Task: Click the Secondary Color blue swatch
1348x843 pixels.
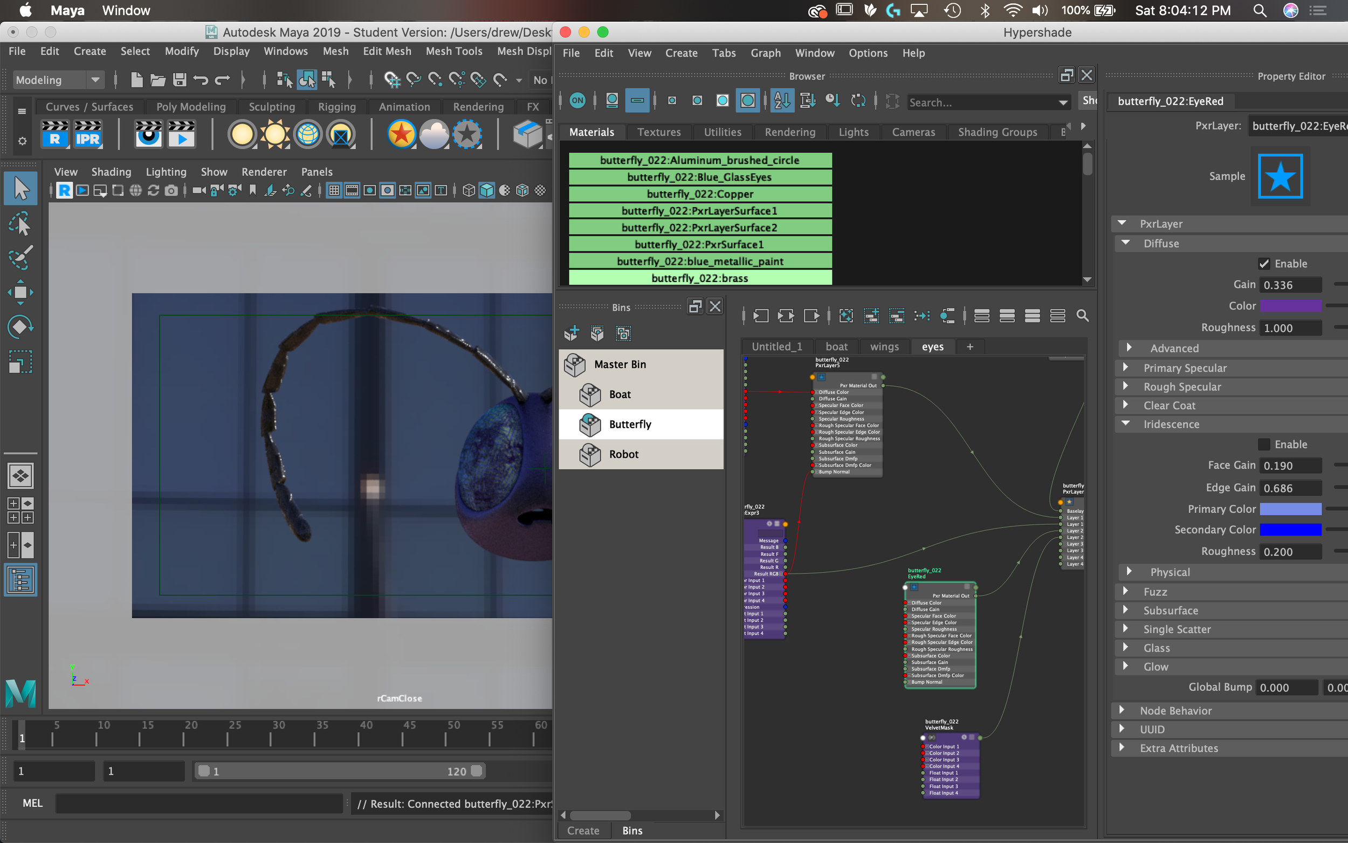Action: (1290, 530)
